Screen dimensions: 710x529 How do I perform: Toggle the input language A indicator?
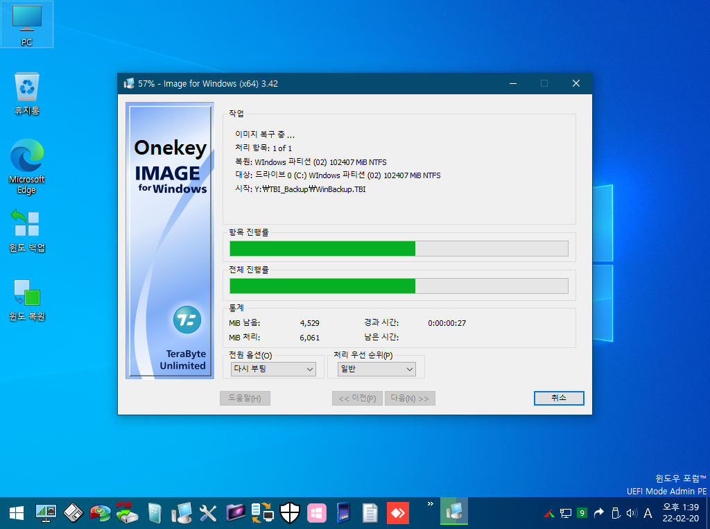(648, 513)
